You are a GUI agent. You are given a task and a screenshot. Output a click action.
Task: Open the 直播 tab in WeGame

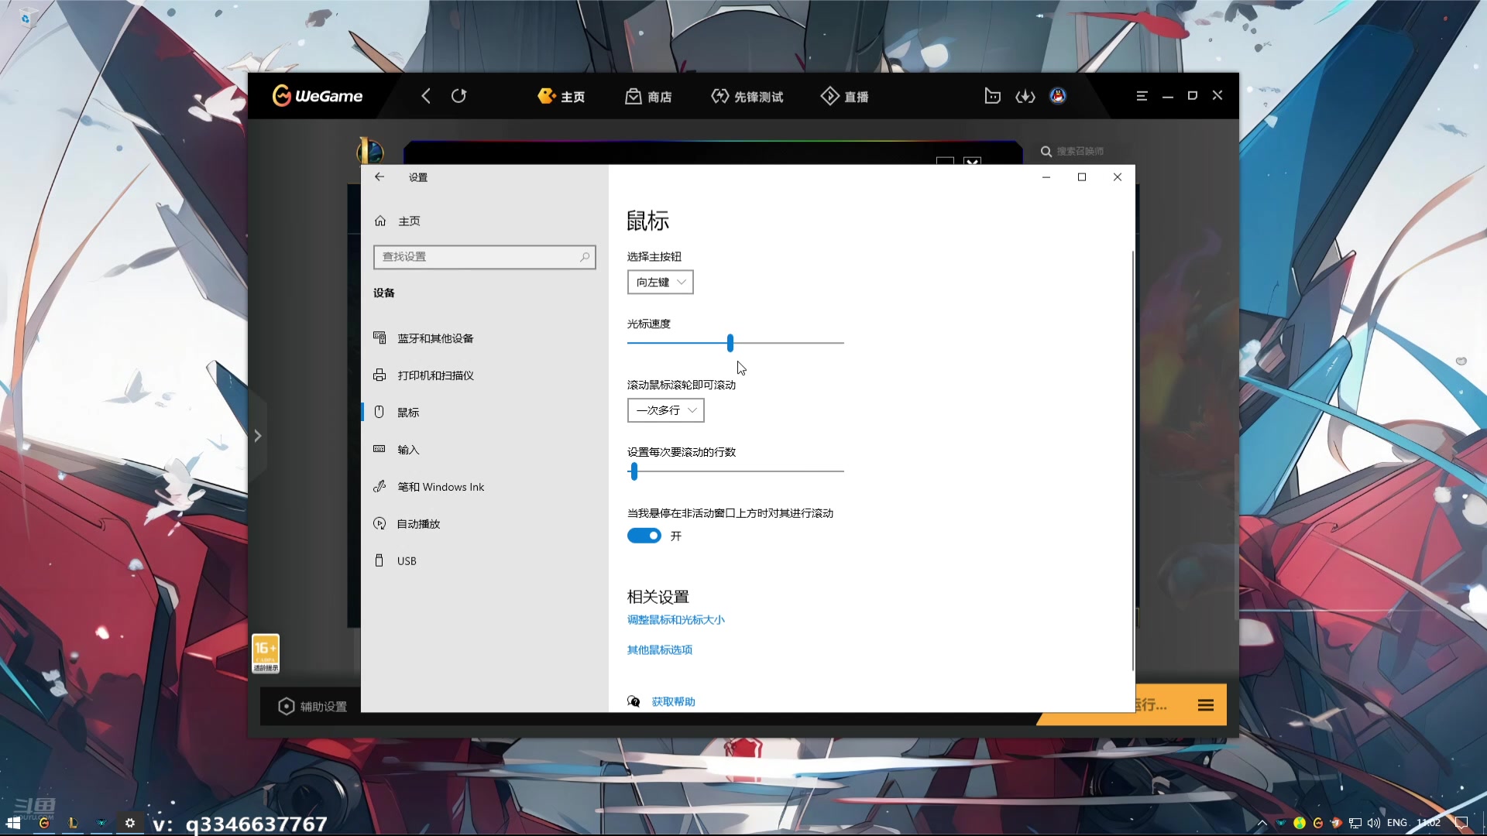(x=845, y=96)
